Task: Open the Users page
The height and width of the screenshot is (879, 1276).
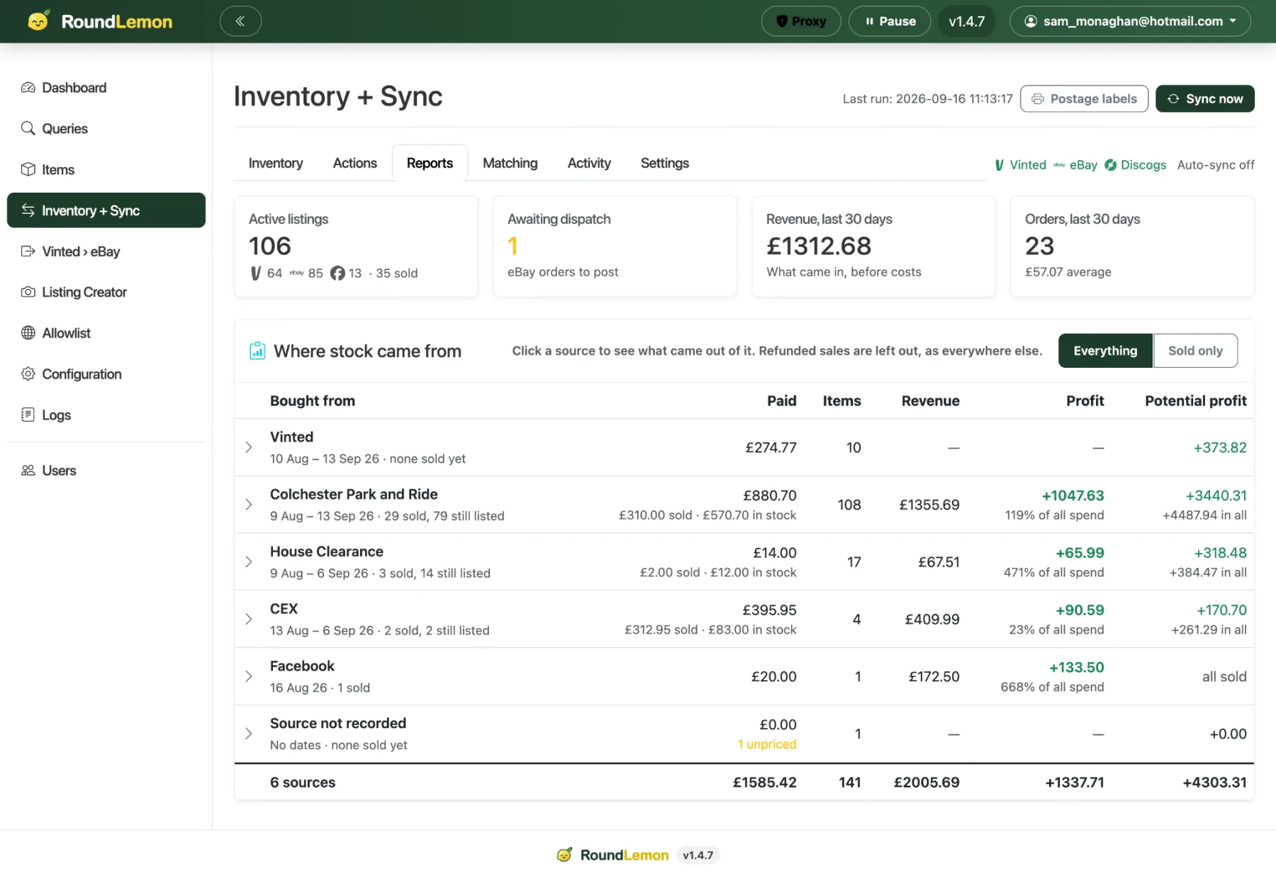Action: coord(106,471)
